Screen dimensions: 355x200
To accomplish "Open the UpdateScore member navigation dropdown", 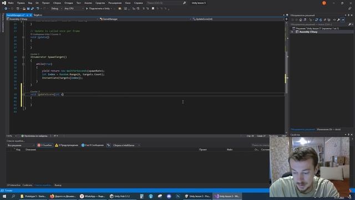I will [238, 19].
